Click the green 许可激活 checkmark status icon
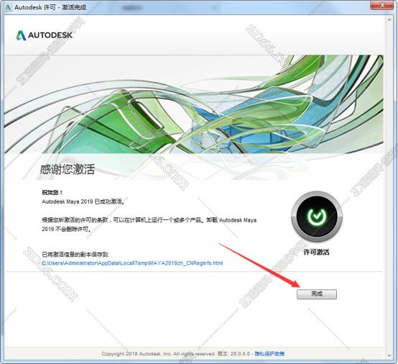This screenshot has height=364, width=398. point(317,217)
